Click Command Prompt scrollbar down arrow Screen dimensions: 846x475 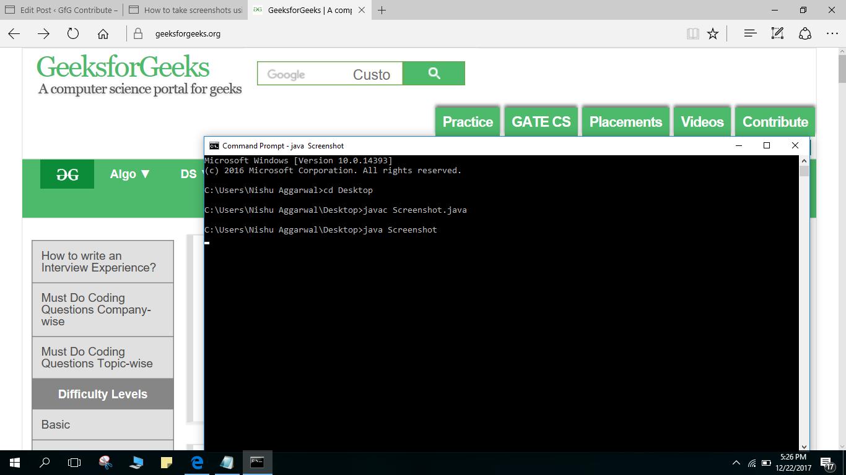click(804, 446)
